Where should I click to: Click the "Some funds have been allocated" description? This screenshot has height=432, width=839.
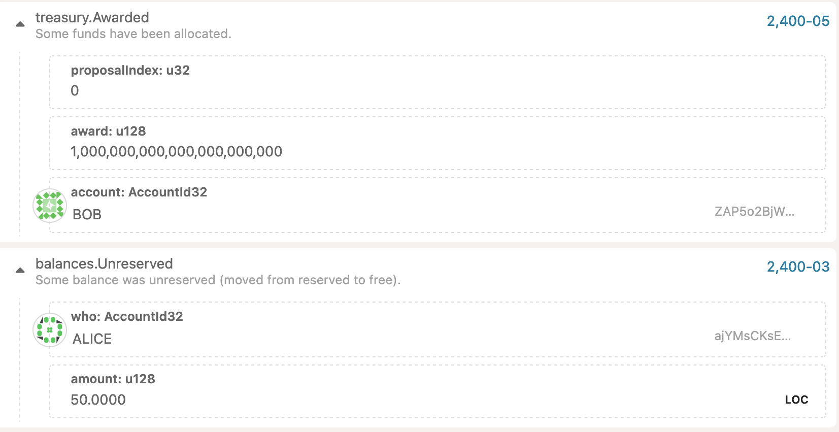(x=133, y=34)
